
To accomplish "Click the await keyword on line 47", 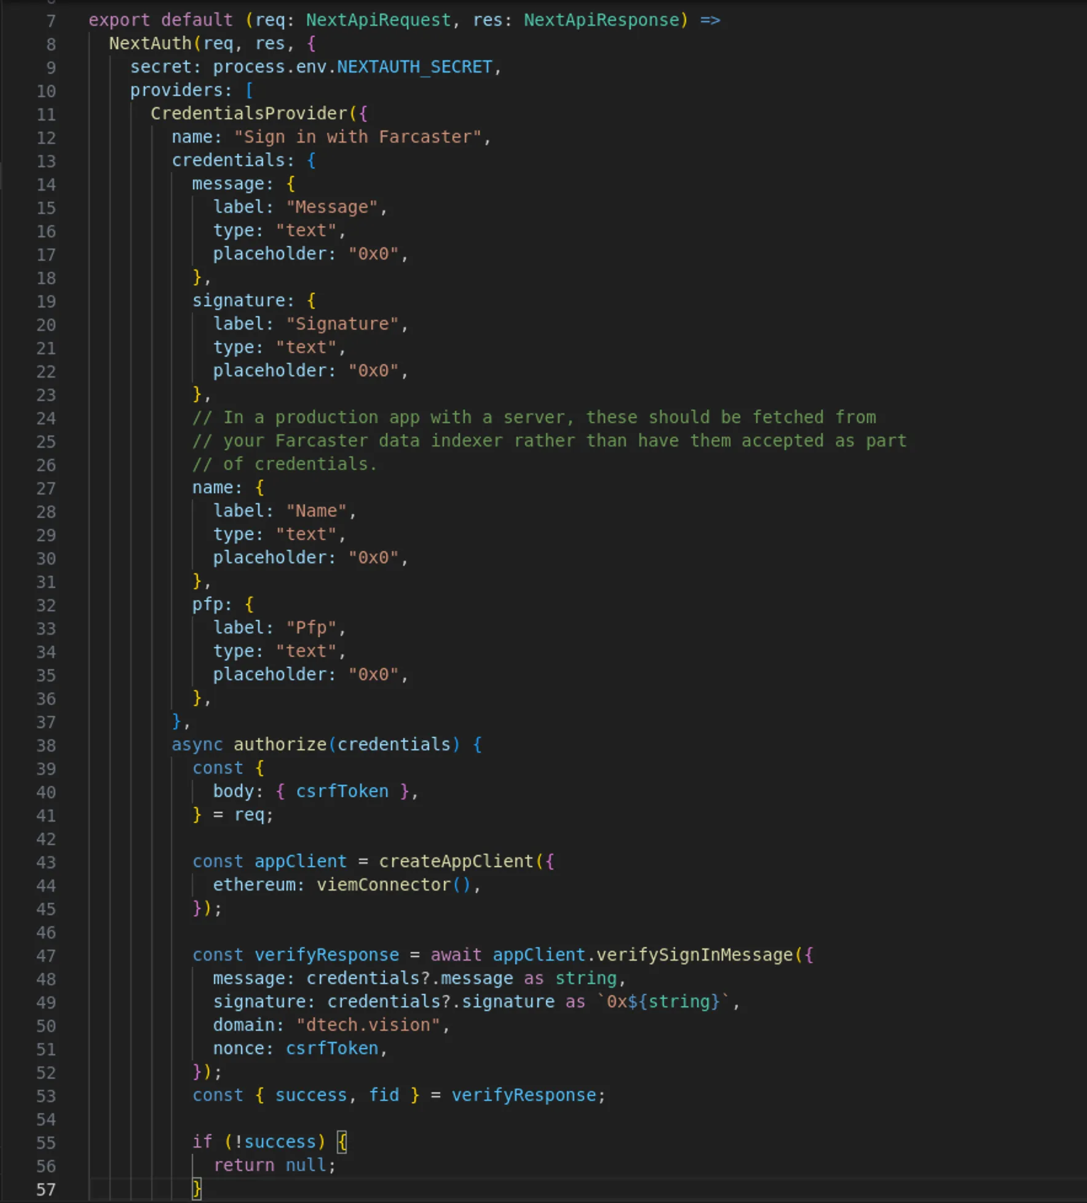I will click(456, 955).
